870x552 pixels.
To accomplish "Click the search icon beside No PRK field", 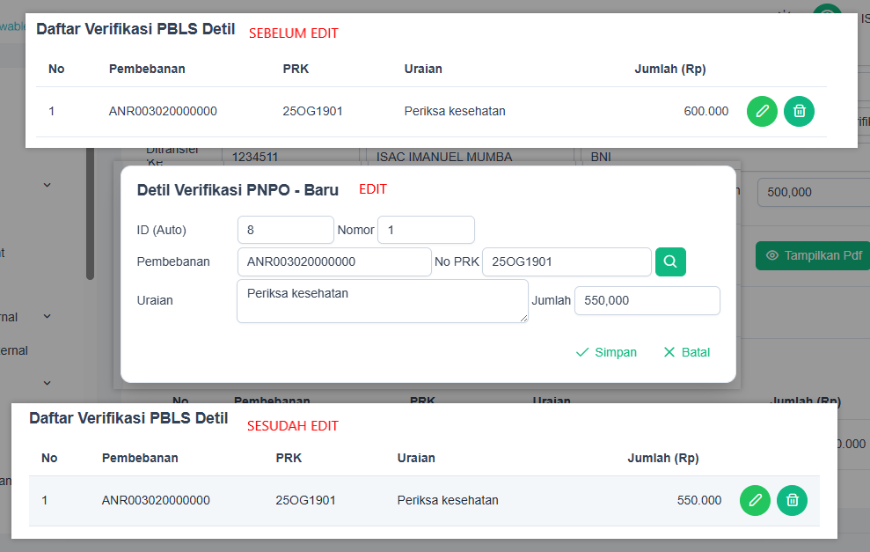I will pyautogui.click(x=670, y=261).
